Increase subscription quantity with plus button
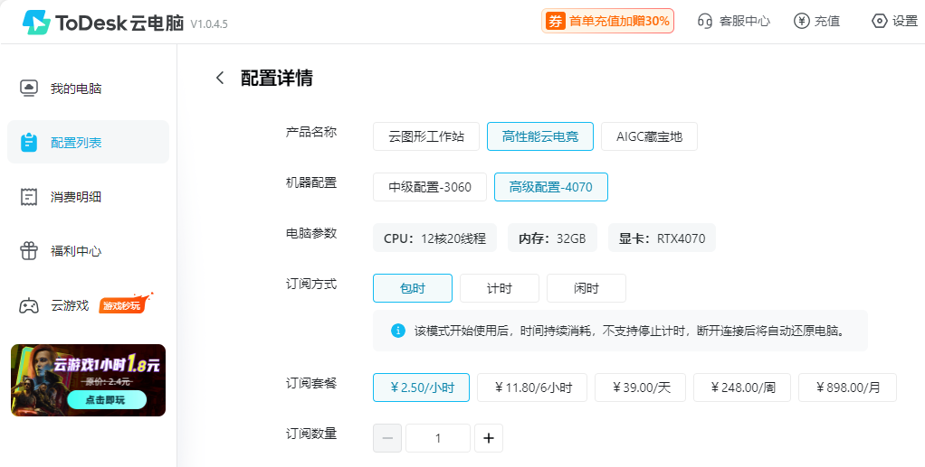Image resolution: width=925 pixels, height=467 pixels. tap(489, 438)
